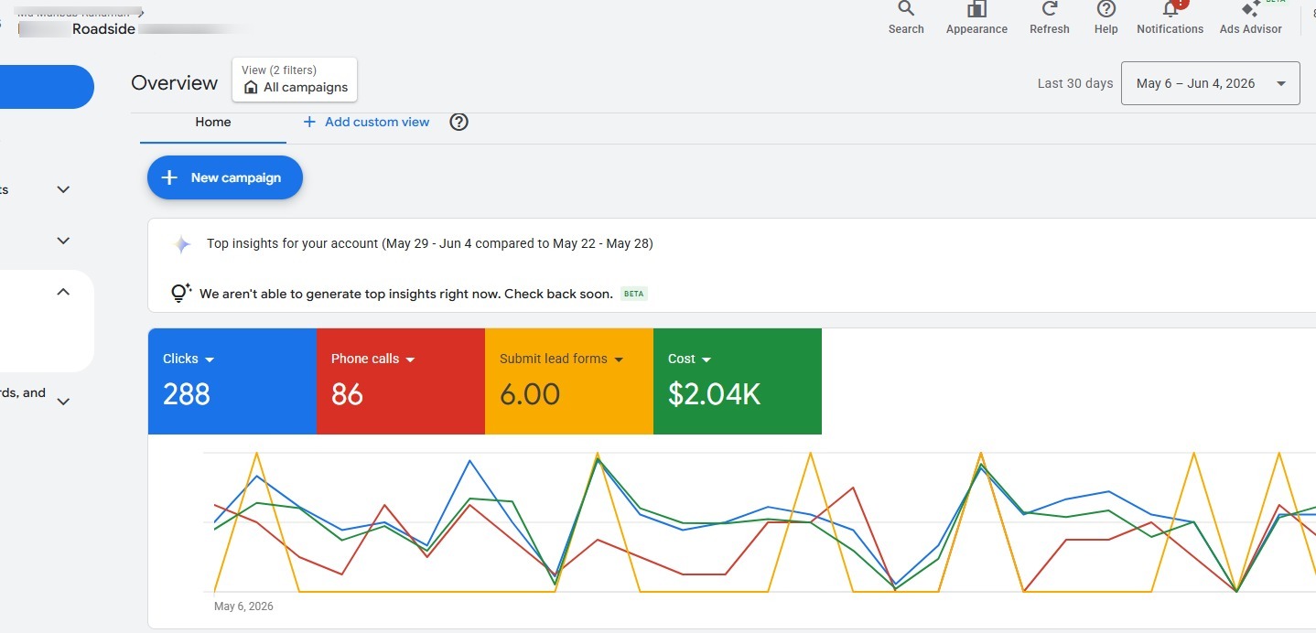This screenshot has height=633, width=1316.
Task: Click the sparkle icon next to Top insights
Action: click(x=182, y=244)
